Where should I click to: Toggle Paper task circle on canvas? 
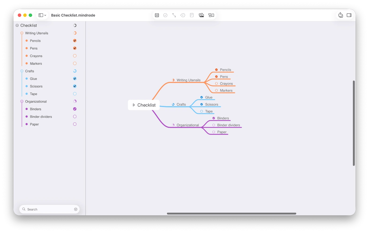tap(214, 132)
